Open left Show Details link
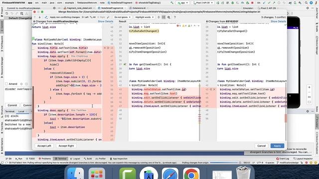This screenshot has height=179, width=319. click(105, 21)
